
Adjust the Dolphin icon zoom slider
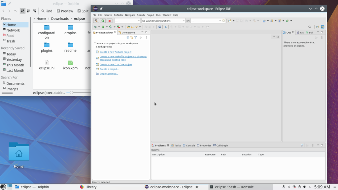(x=71, y=93)
